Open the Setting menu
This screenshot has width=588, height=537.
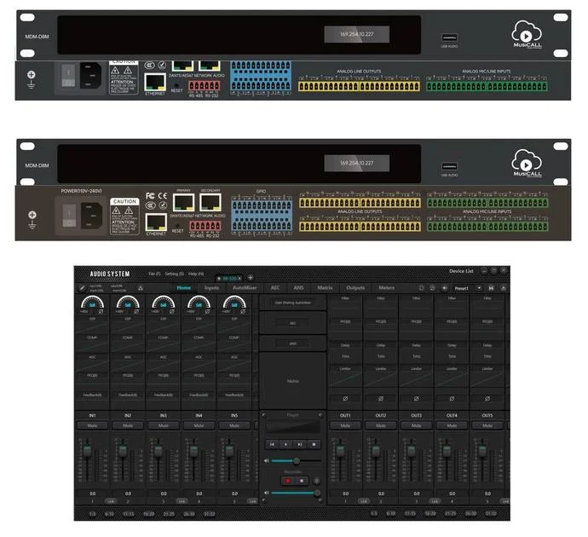coord(175,274)
